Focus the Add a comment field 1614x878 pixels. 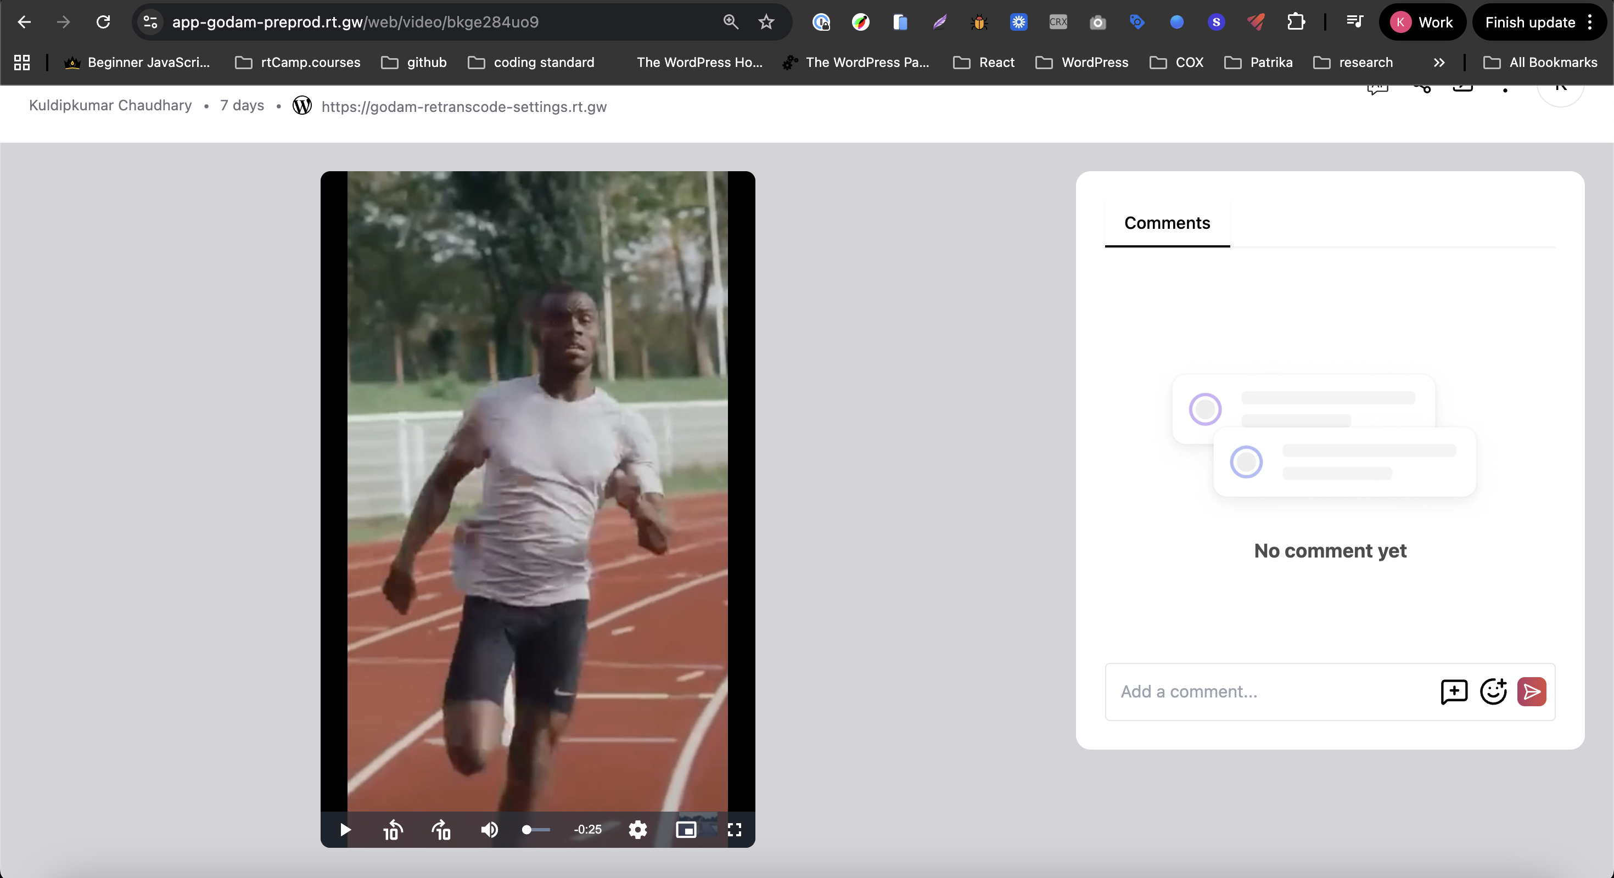coord(1272,691)
